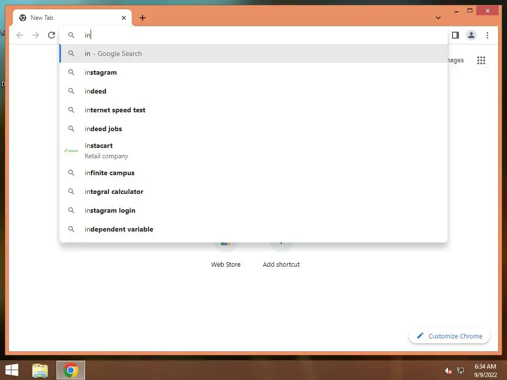Choose the 'instagram' suggestion
The width and height of the screenshot is (507, 380).
coord(254,72)
